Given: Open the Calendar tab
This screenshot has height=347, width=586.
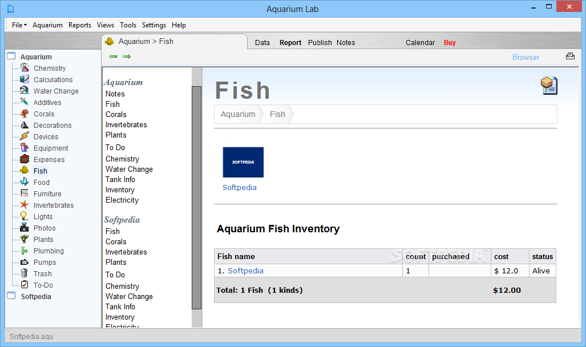Looking at the screenshot, I should point(420,43).
